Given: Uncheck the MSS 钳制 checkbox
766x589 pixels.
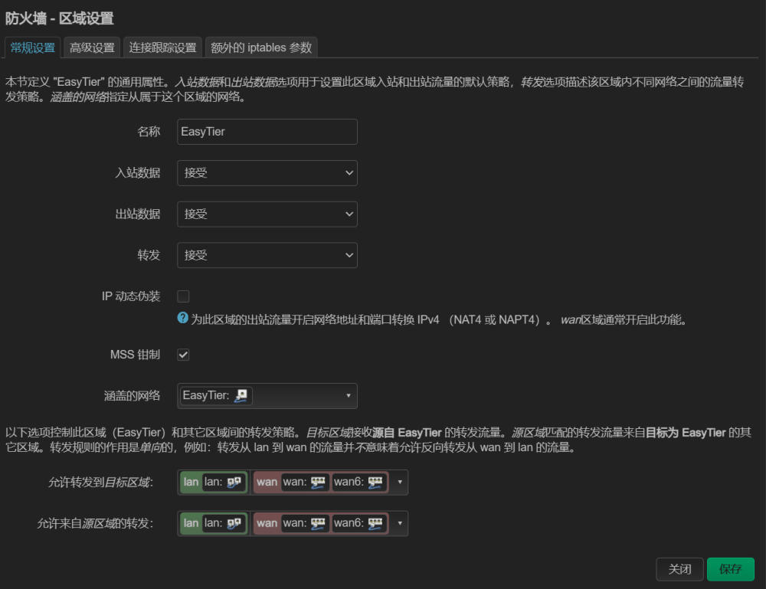Looking at the screenshot, I should 183,355.
